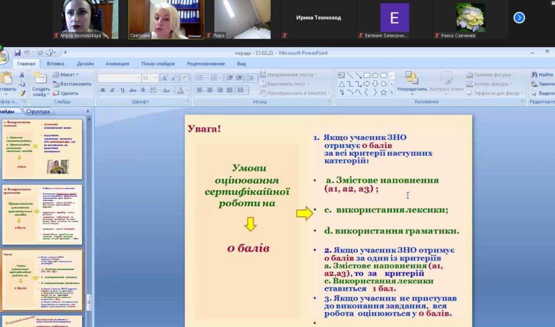
Task: Toggle underline Ч formatting
Action: (122, 90)
